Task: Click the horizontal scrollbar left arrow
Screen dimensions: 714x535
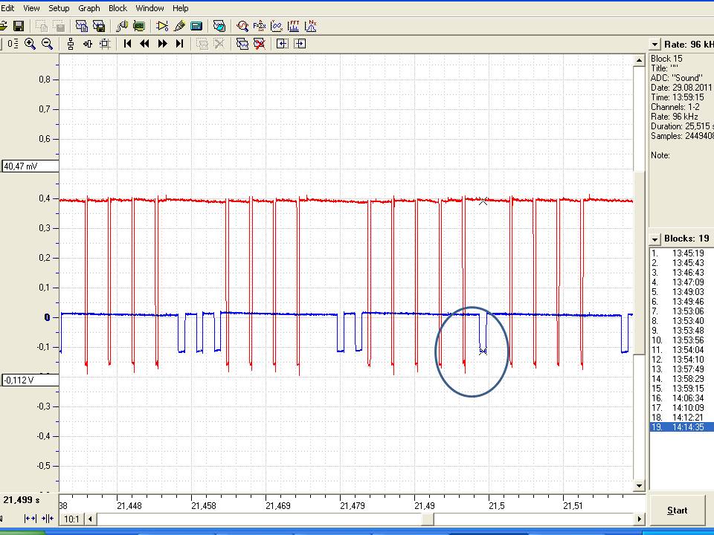Action: click(x=90, y=519)
